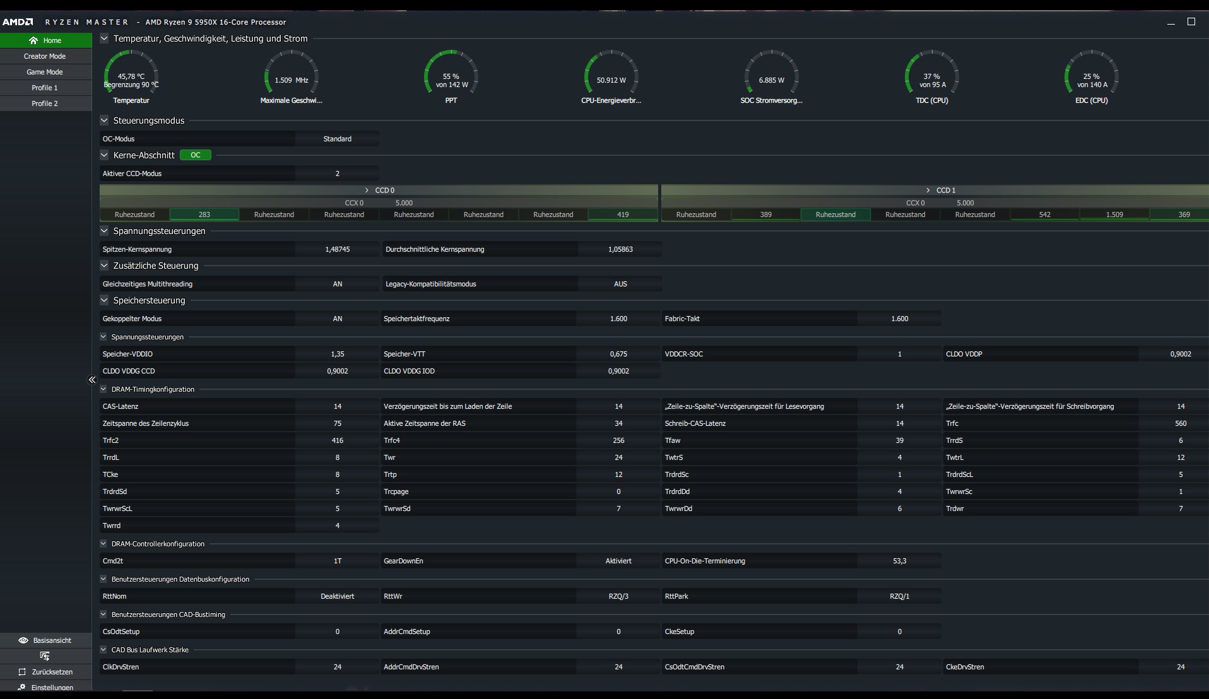Click the RttNom value Deaktiviert
Viewport: 1209px width, 699px height.
tap(338, 596)
